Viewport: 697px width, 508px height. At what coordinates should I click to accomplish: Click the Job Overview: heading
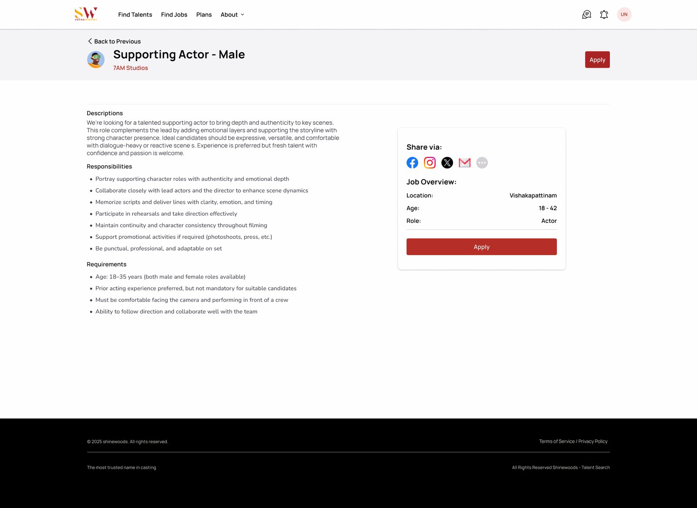[x=431, y=182]
